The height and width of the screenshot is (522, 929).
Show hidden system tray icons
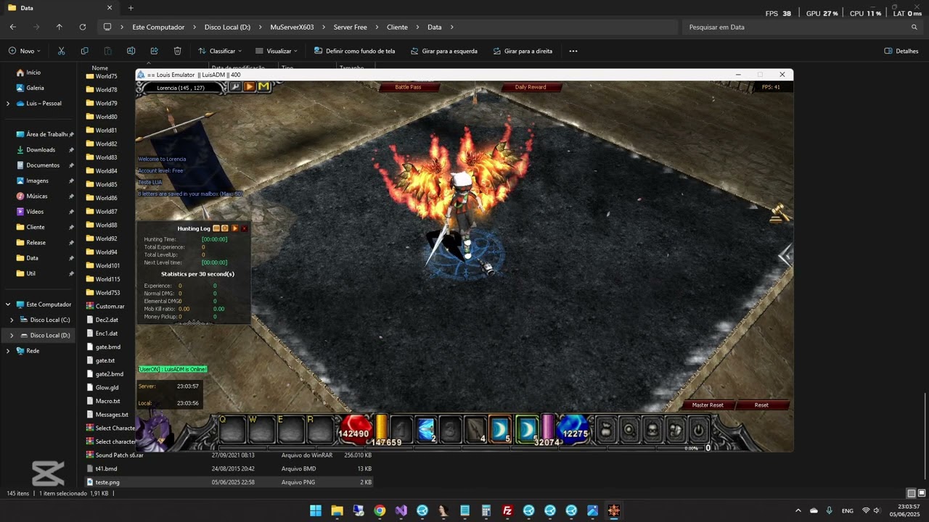(x=798, y=510)
